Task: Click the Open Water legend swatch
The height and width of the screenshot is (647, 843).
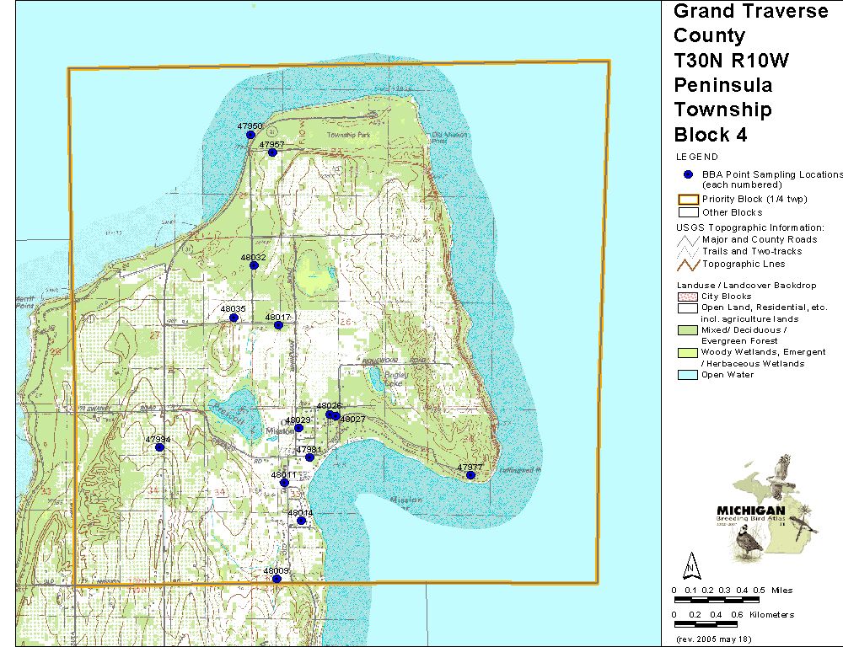Action: tap(689, 375)
